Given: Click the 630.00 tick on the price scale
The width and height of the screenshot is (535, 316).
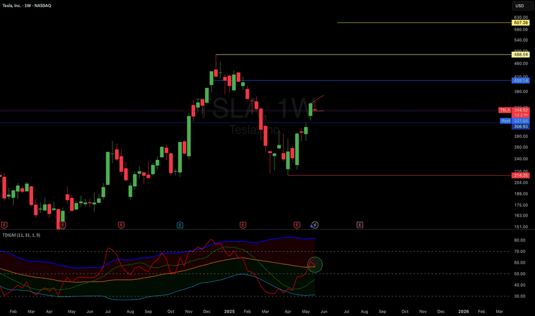Looking at the screenshot, I should 521,17.
